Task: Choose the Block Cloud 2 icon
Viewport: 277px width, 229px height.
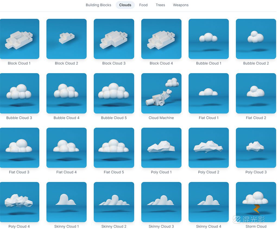Action: 67,39
